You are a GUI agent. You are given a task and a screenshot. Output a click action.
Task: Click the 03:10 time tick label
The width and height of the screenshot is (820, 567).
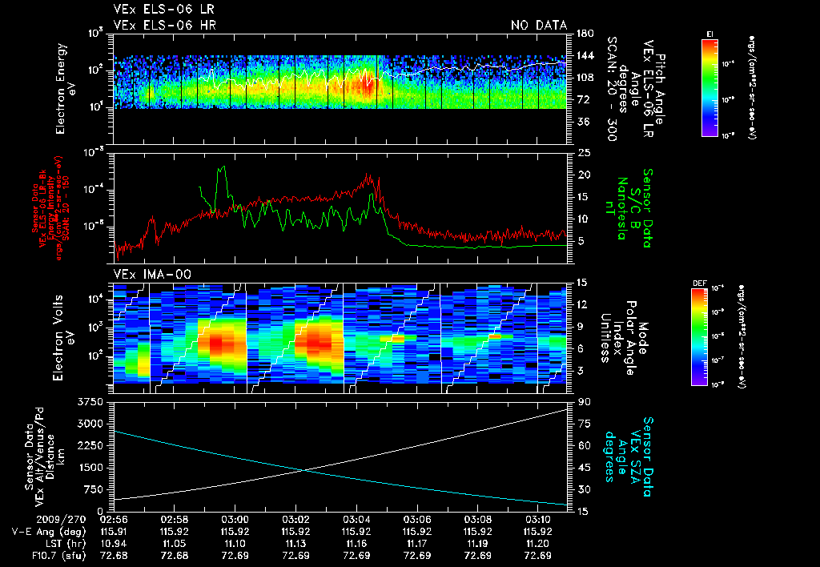(538, 520)
